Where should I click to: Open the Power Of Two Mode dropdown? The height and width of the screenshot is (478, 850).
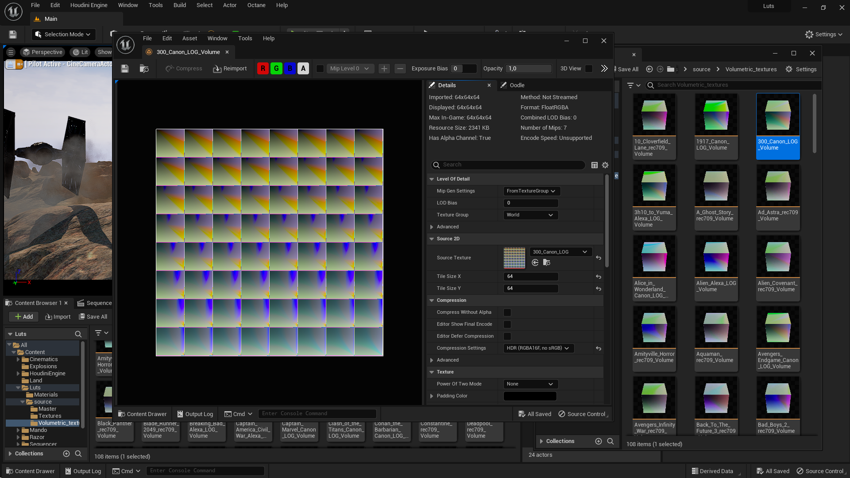point(531,384)
